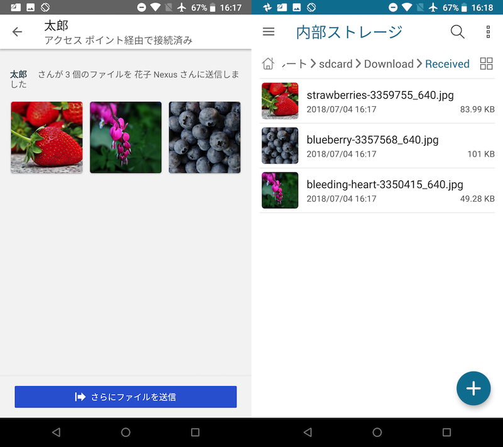The image size is (503, 447).
Task: Tap bleeding-heart thumbnail in file list
Action: 280,190
